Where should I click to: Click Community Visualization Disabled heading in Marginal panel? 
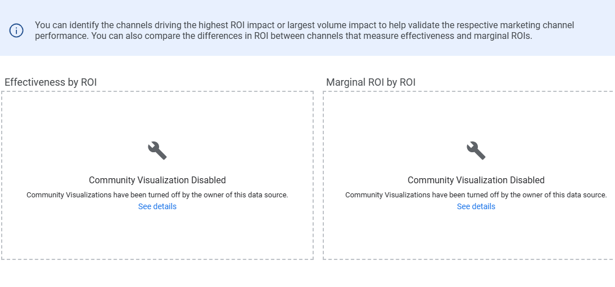point(476,180)
